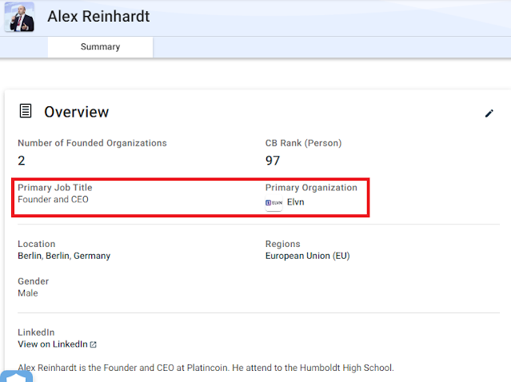Click the LinkedIn field label

pyautogui.click(x=36, y=332)
